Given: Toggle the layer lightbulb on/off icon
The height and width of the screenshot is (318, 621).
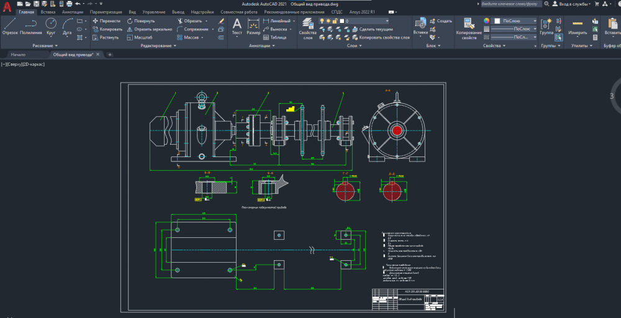Looking at the screenshot, I should coord(322,20).
